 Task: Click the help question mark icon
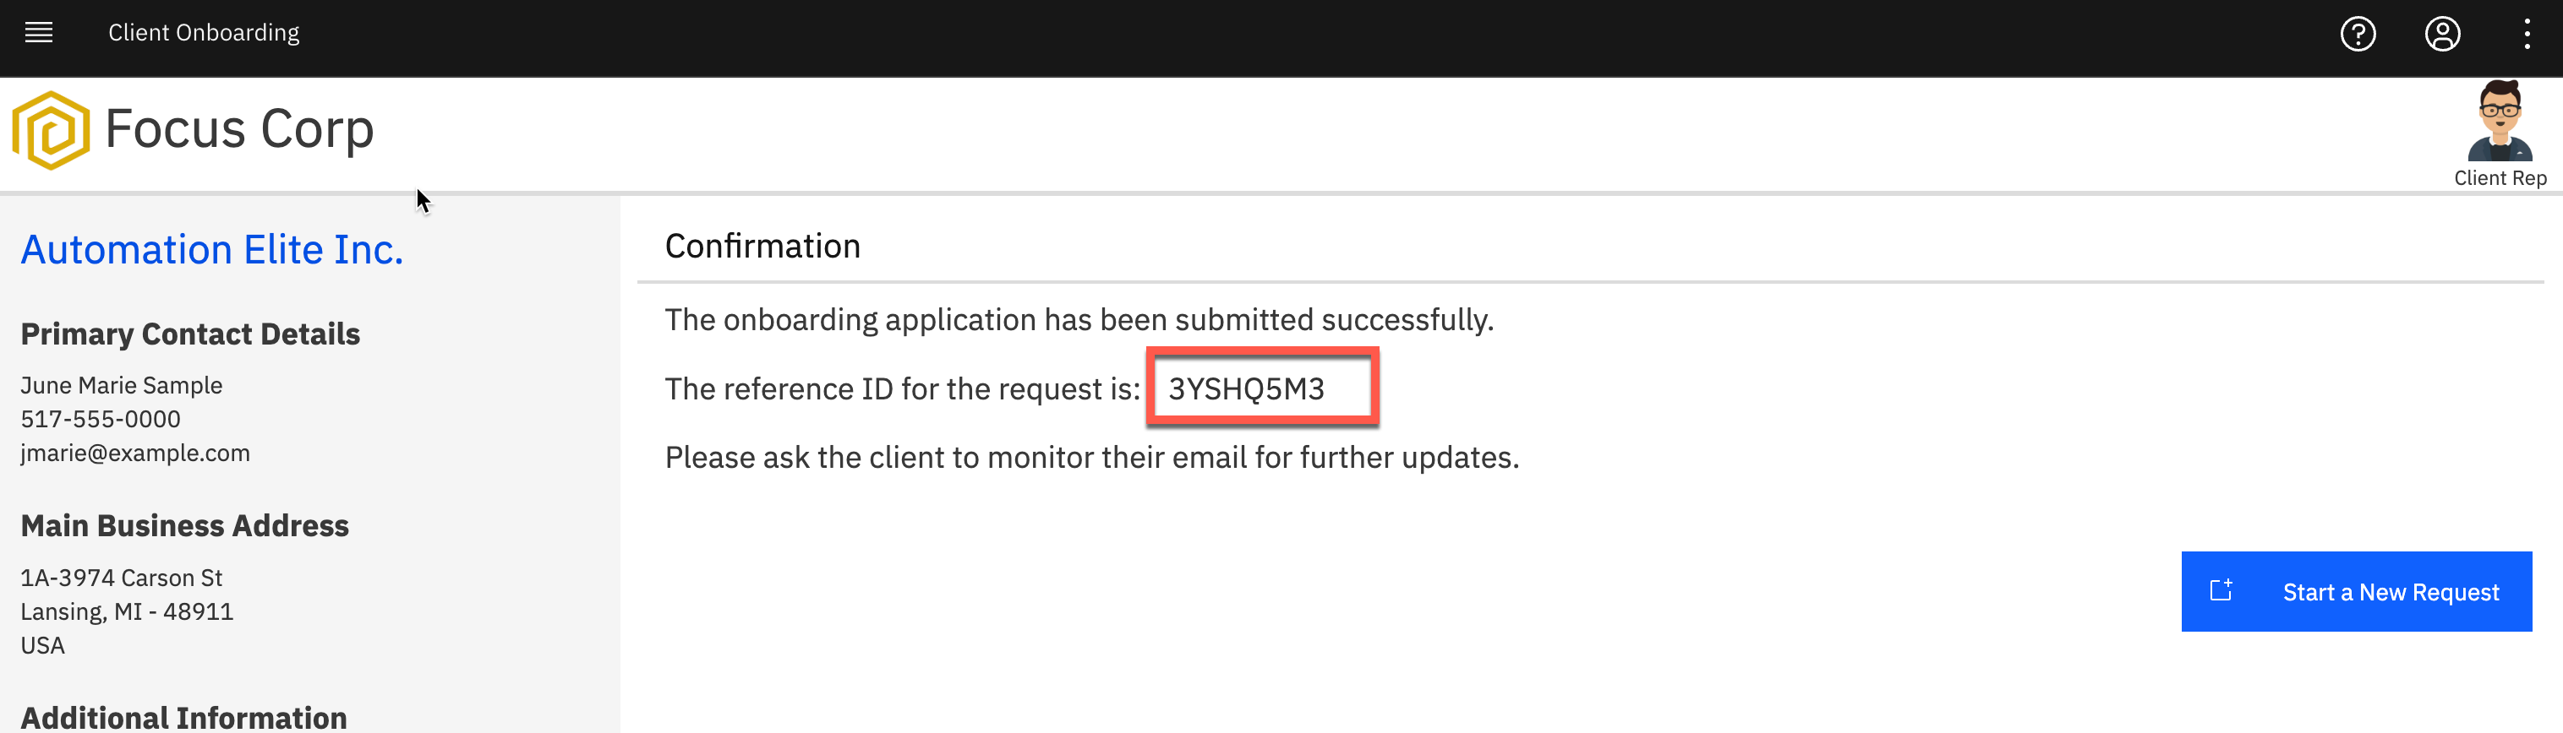click(2357, 34)
